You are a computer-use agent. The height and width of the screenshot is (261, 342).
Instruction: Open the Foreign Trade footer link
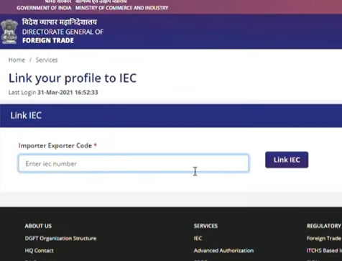coord(324,238)
